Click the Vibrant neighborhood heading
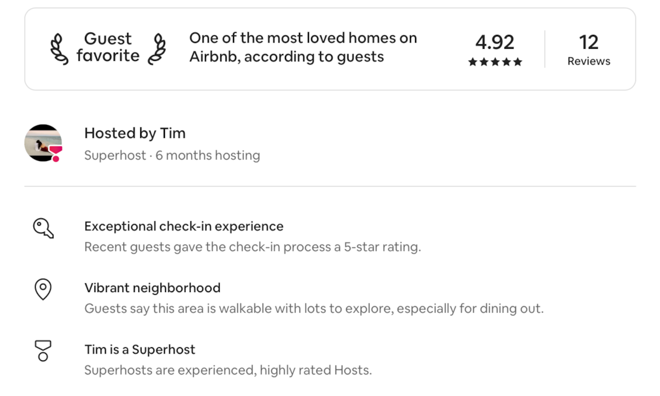 pyautogui.click(x=152, y=288)
